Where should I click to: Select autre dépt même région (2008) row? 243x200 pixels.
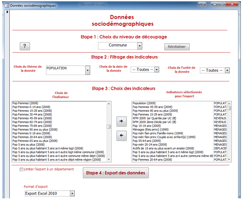(x=59, y=160)
